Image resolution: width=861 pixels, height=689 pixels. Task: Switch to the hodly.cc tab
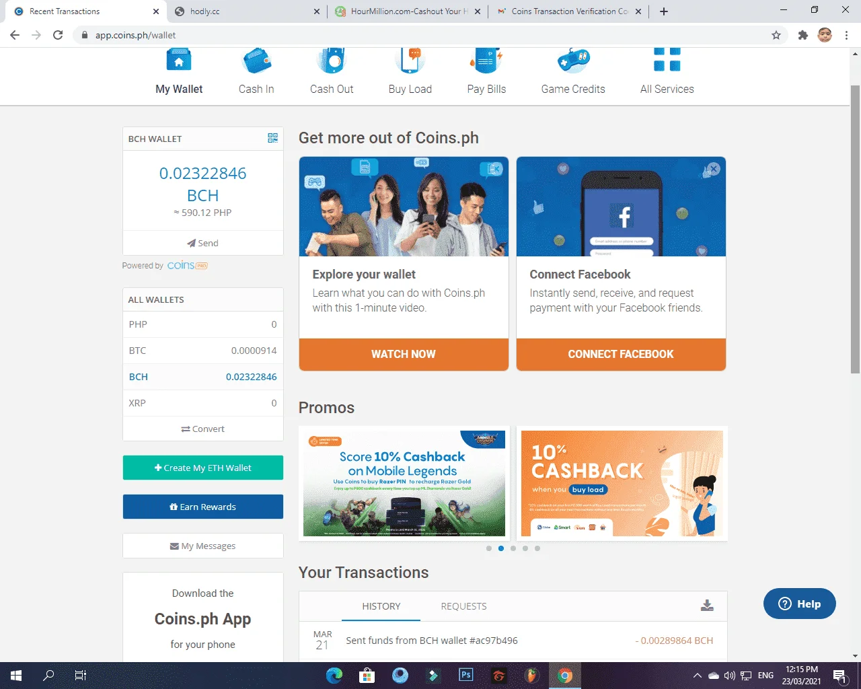(x=247, y=11)
